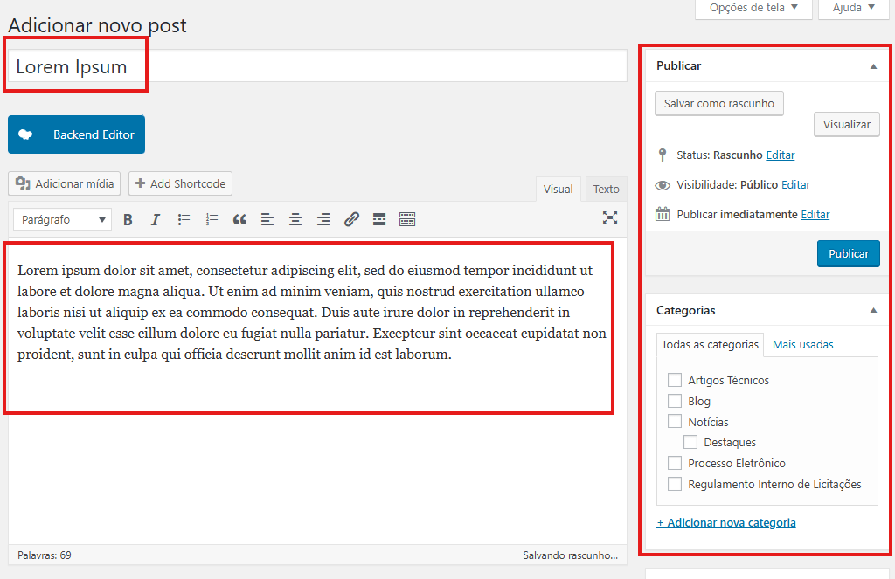This screenshot has height=579, width=895.
Task: Click the status pin icon
Action: click(663, 155)
